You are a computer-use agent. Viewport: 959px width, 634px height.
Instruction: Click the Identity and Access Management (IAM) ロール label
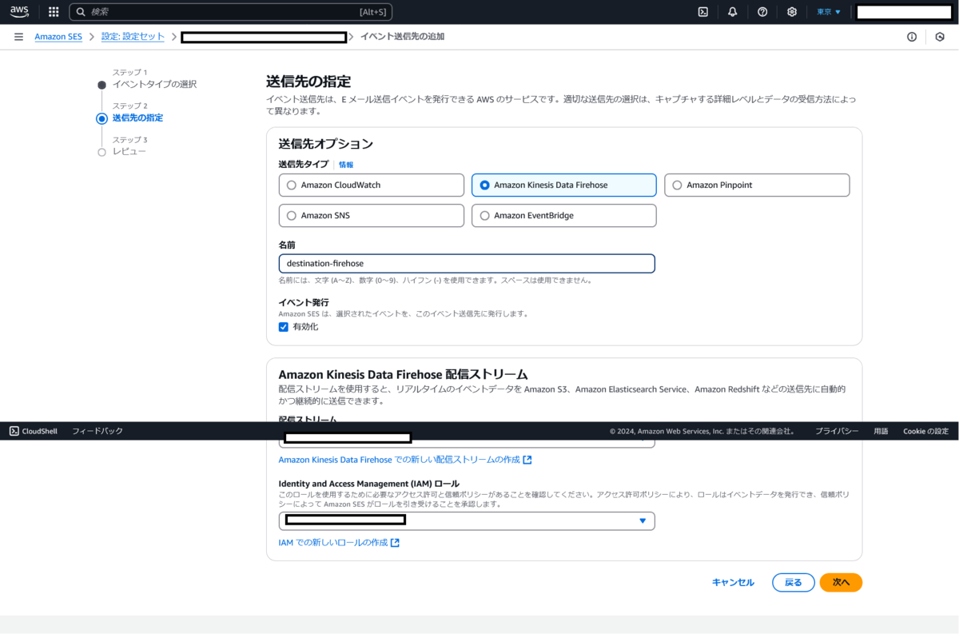coord(368,484)
